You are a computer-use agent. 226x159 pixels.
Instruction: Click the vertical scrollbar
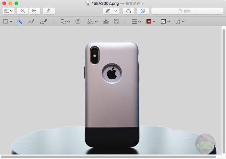coord(224,91)
